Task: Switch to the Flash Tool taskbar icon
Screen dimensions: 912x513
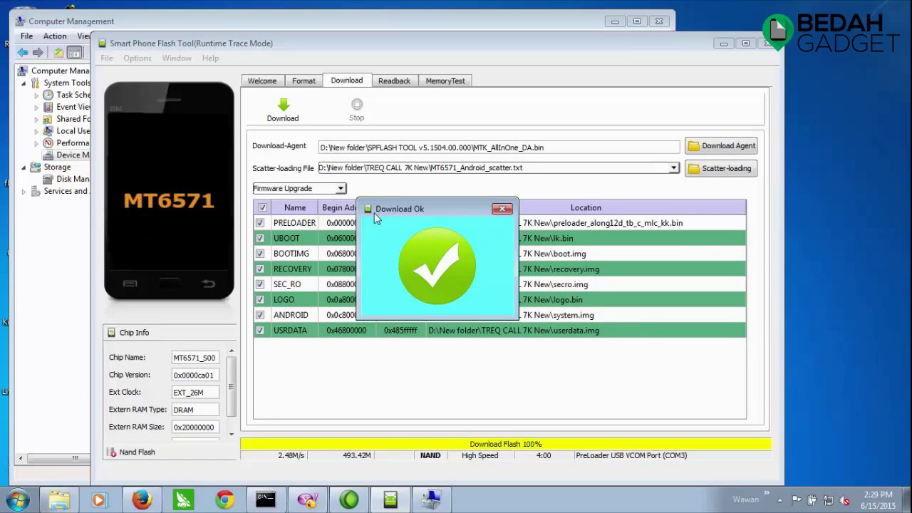Action: (x=390, y=499)
